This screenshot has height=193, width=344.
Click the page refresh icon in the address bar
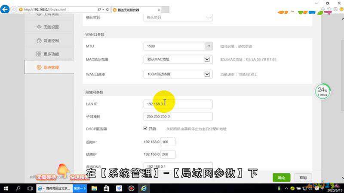pos(107,9)
